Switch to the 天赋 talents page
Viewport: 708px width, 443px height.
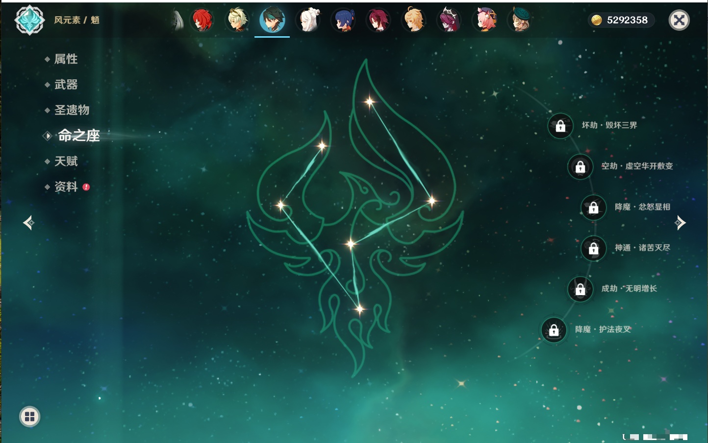coord(66,161)
